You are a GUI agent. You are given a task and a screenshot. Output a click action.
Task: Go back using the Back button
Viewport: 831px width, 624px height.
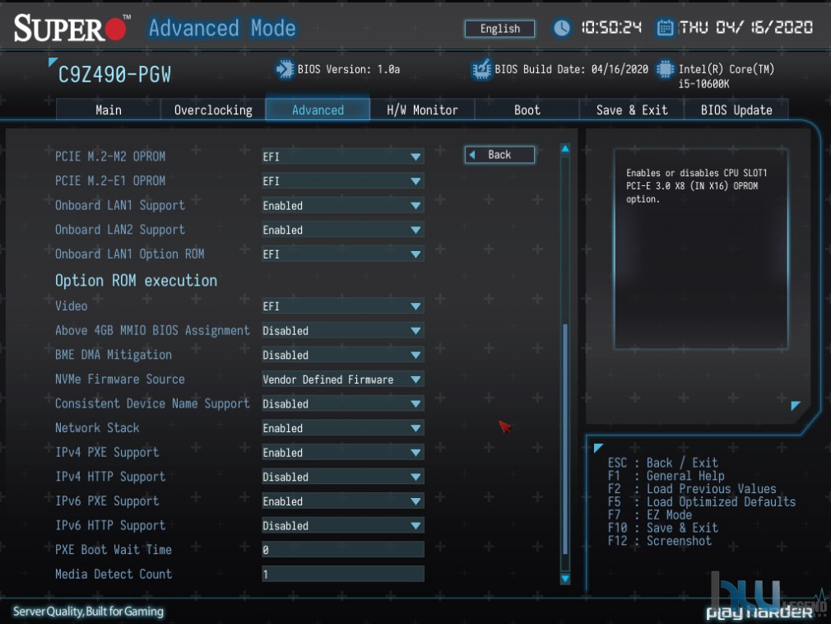499,155
